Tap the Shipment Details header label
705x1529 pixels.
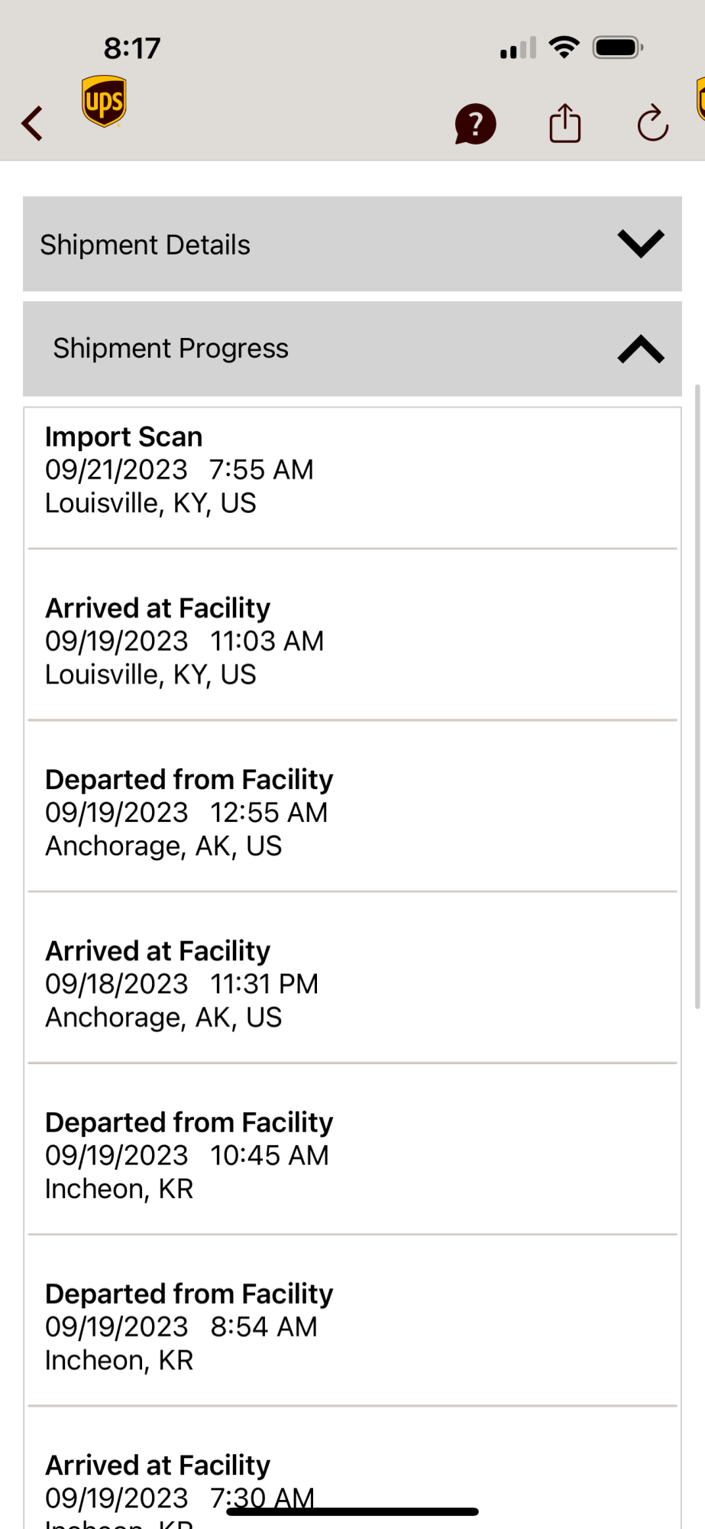[x=145, y=245]
